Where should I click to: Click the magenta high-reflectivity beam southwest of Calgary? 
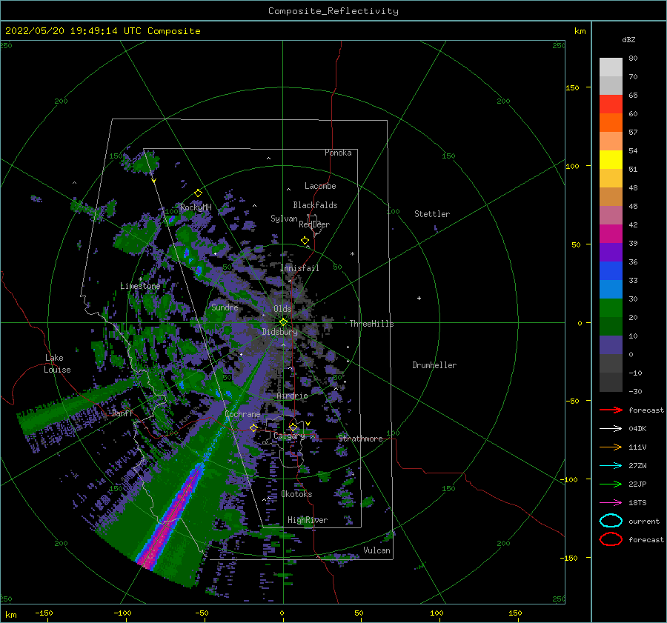pyautogui.click(x=172, y=515)
